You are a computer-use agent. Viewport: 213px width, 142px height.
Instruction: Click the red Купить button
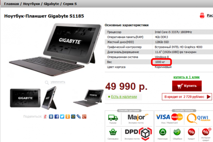point(187,86)
